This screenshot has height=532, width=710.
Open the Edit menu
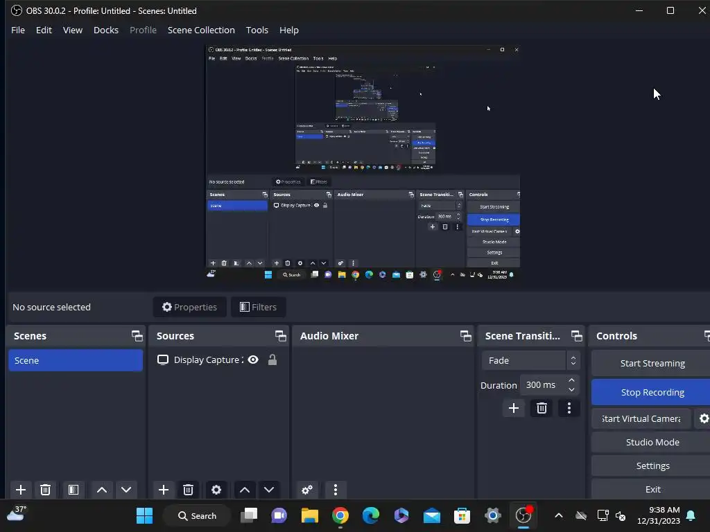point(44,30)
